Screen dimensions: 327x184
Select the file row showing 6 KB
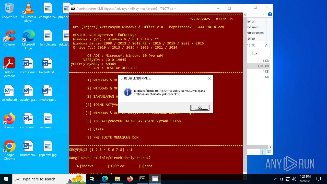point(259,61)
